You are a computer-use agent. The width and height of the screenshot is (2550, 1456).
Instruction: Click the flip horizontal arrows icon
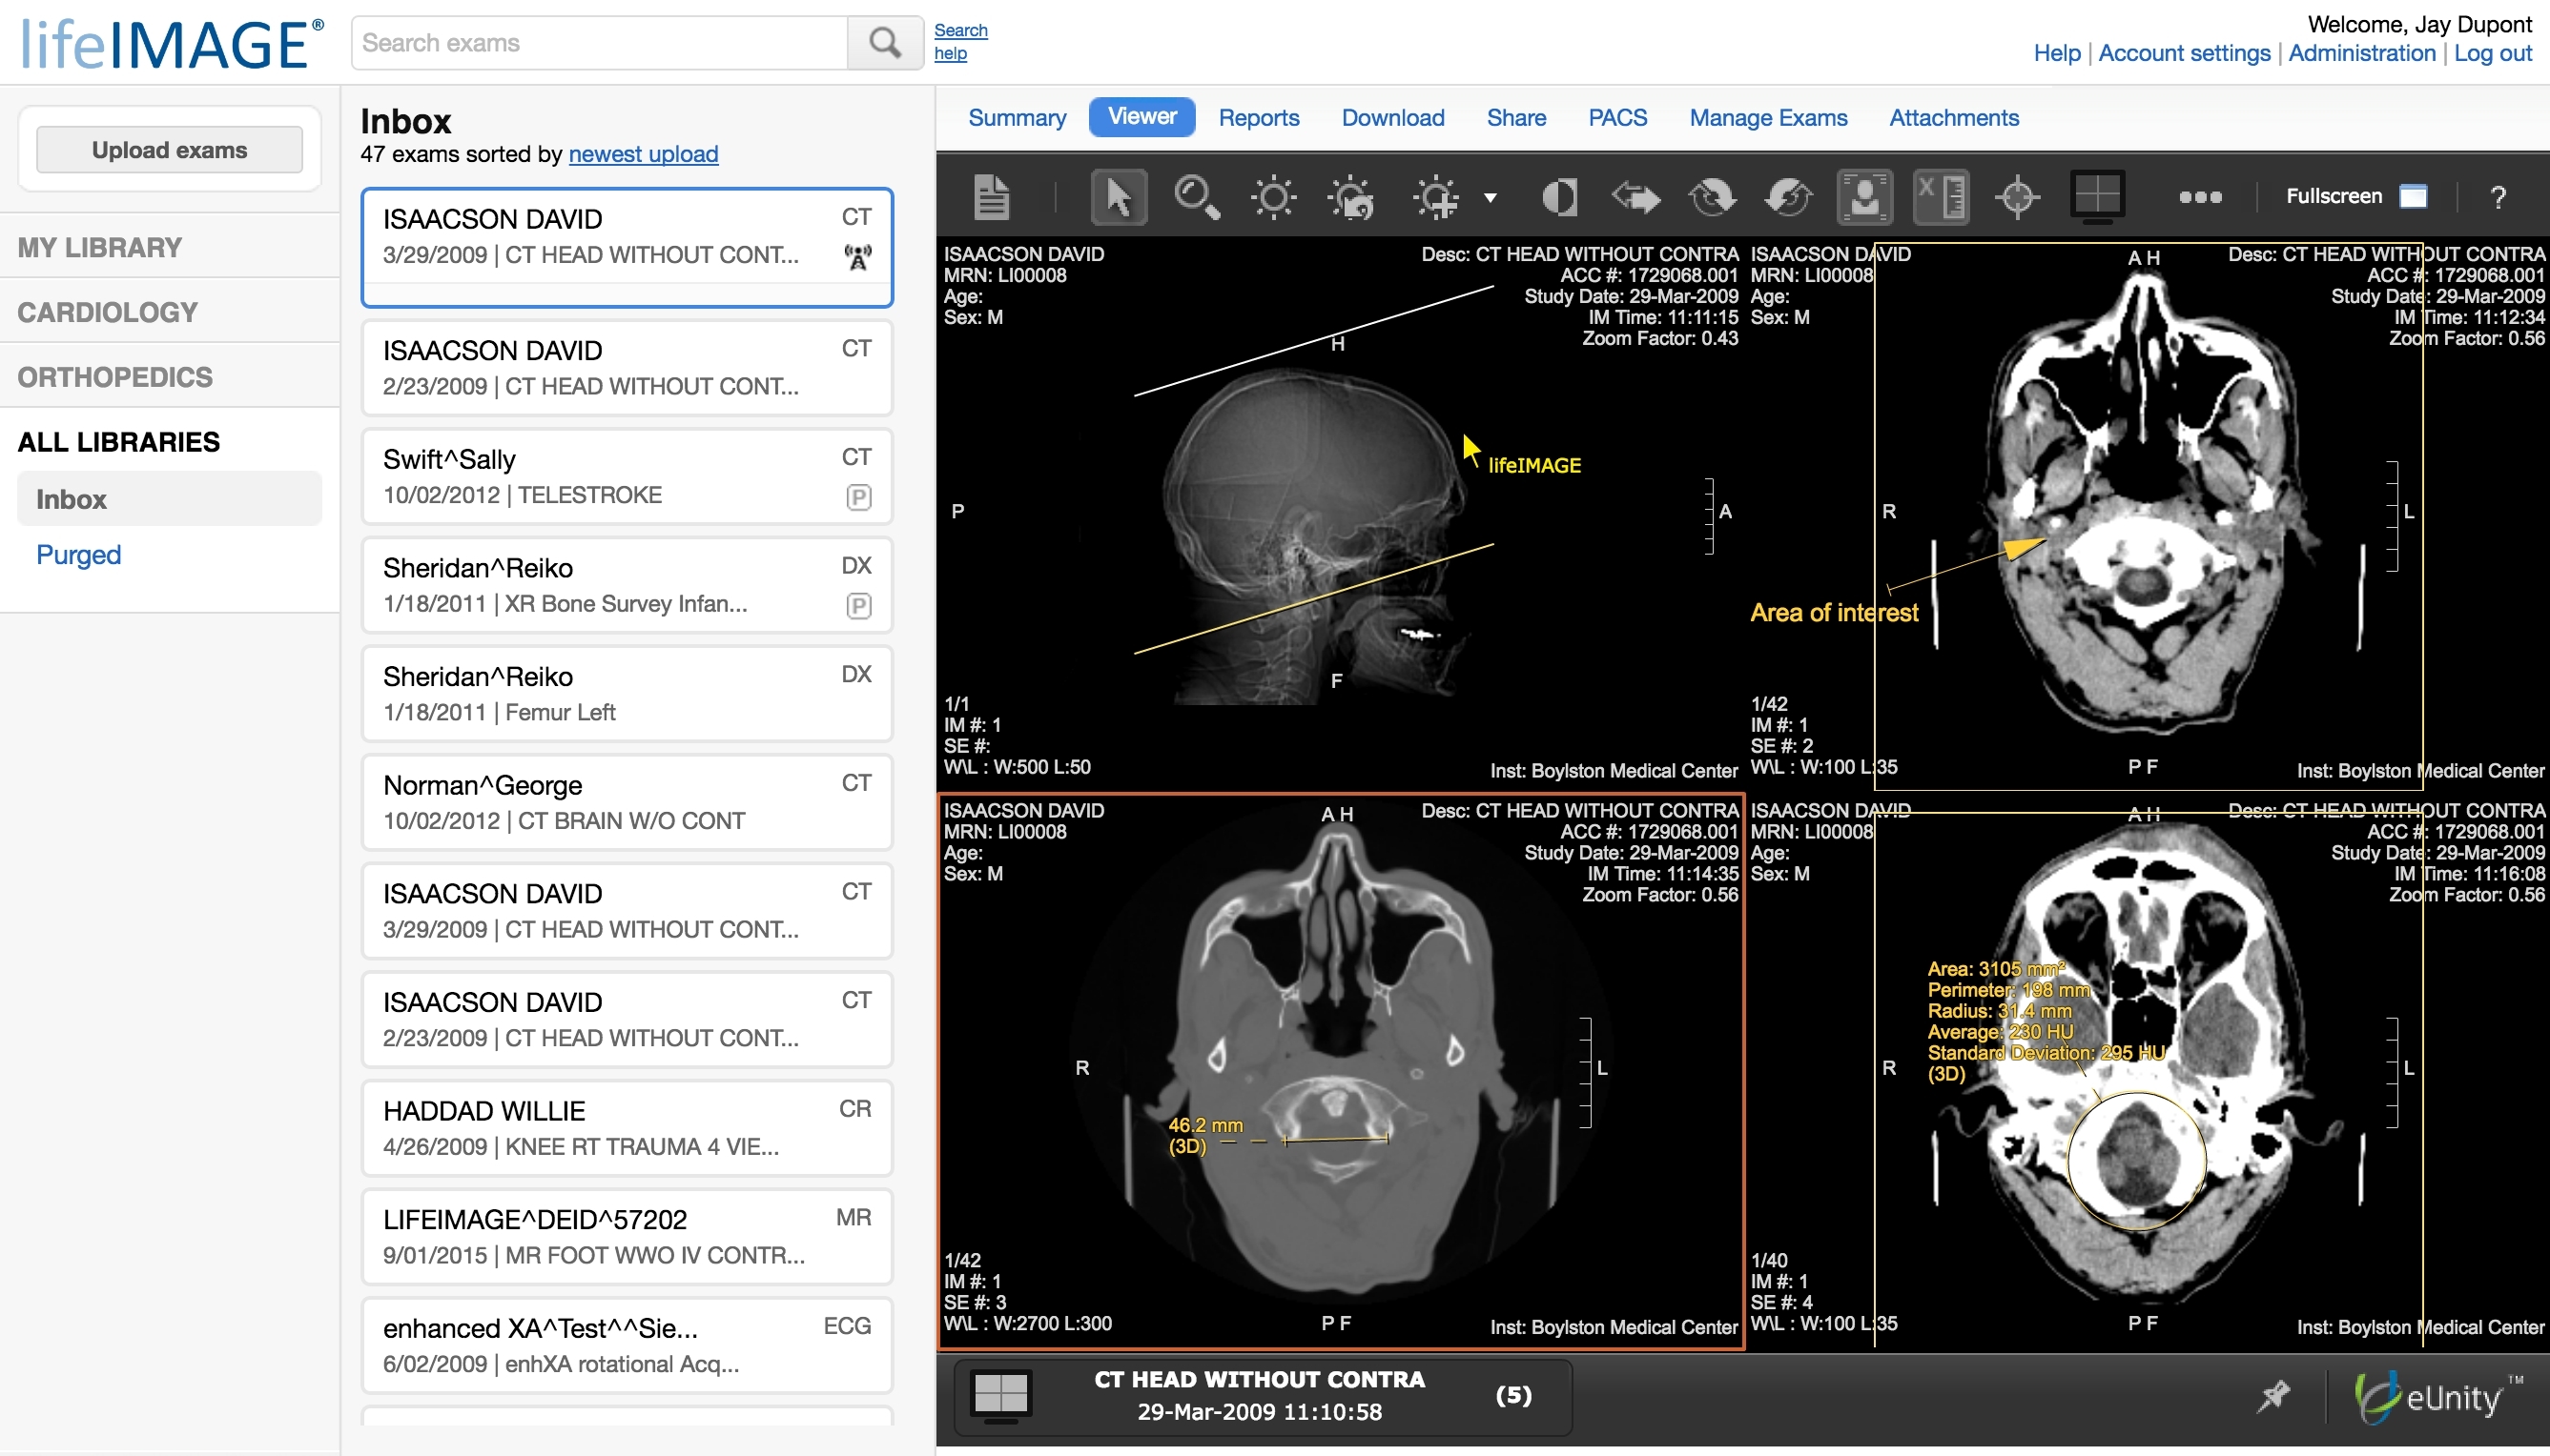[1635, 197]
